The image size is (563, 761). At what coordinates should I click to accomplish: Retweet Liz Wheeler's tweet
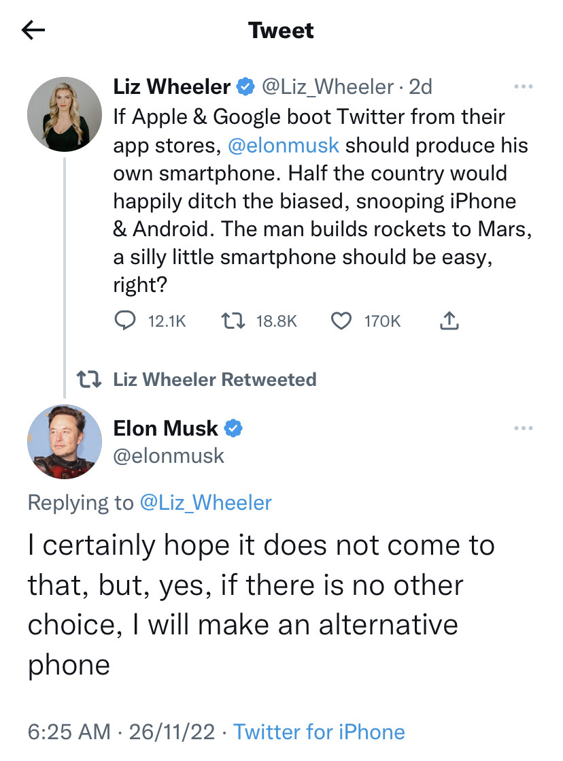pyautogui.click(x=233, y=321)
